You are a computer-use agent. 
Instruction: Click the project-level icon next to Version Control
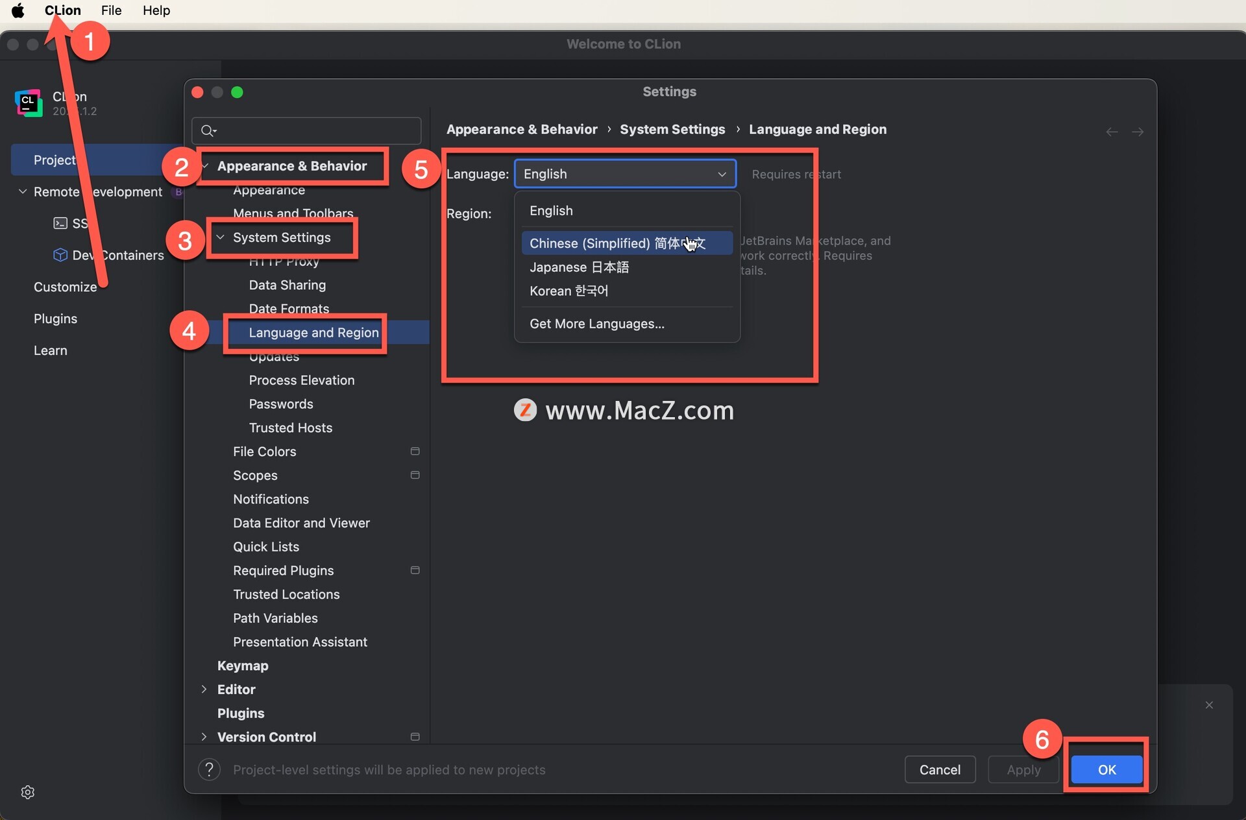click(415, 736)
